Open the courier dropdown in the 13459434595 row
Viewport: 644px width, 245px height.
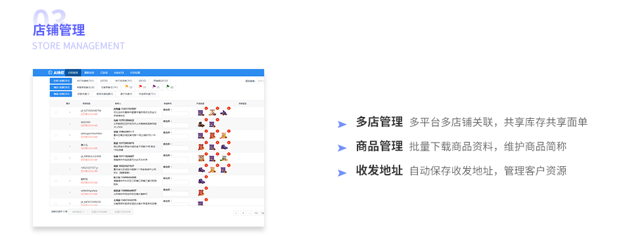[x=168, y=178]
